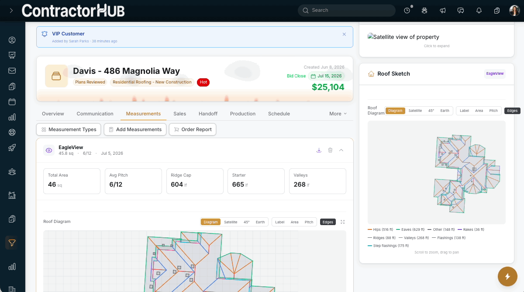Dismiss the VIP Customer notice
This screenshot has height=292, width=524.
(344, 34)
